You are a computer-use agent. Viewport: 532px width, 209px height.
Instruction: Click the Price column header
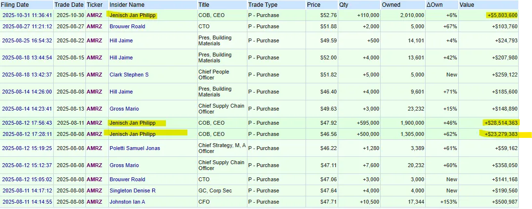point(313,5)
